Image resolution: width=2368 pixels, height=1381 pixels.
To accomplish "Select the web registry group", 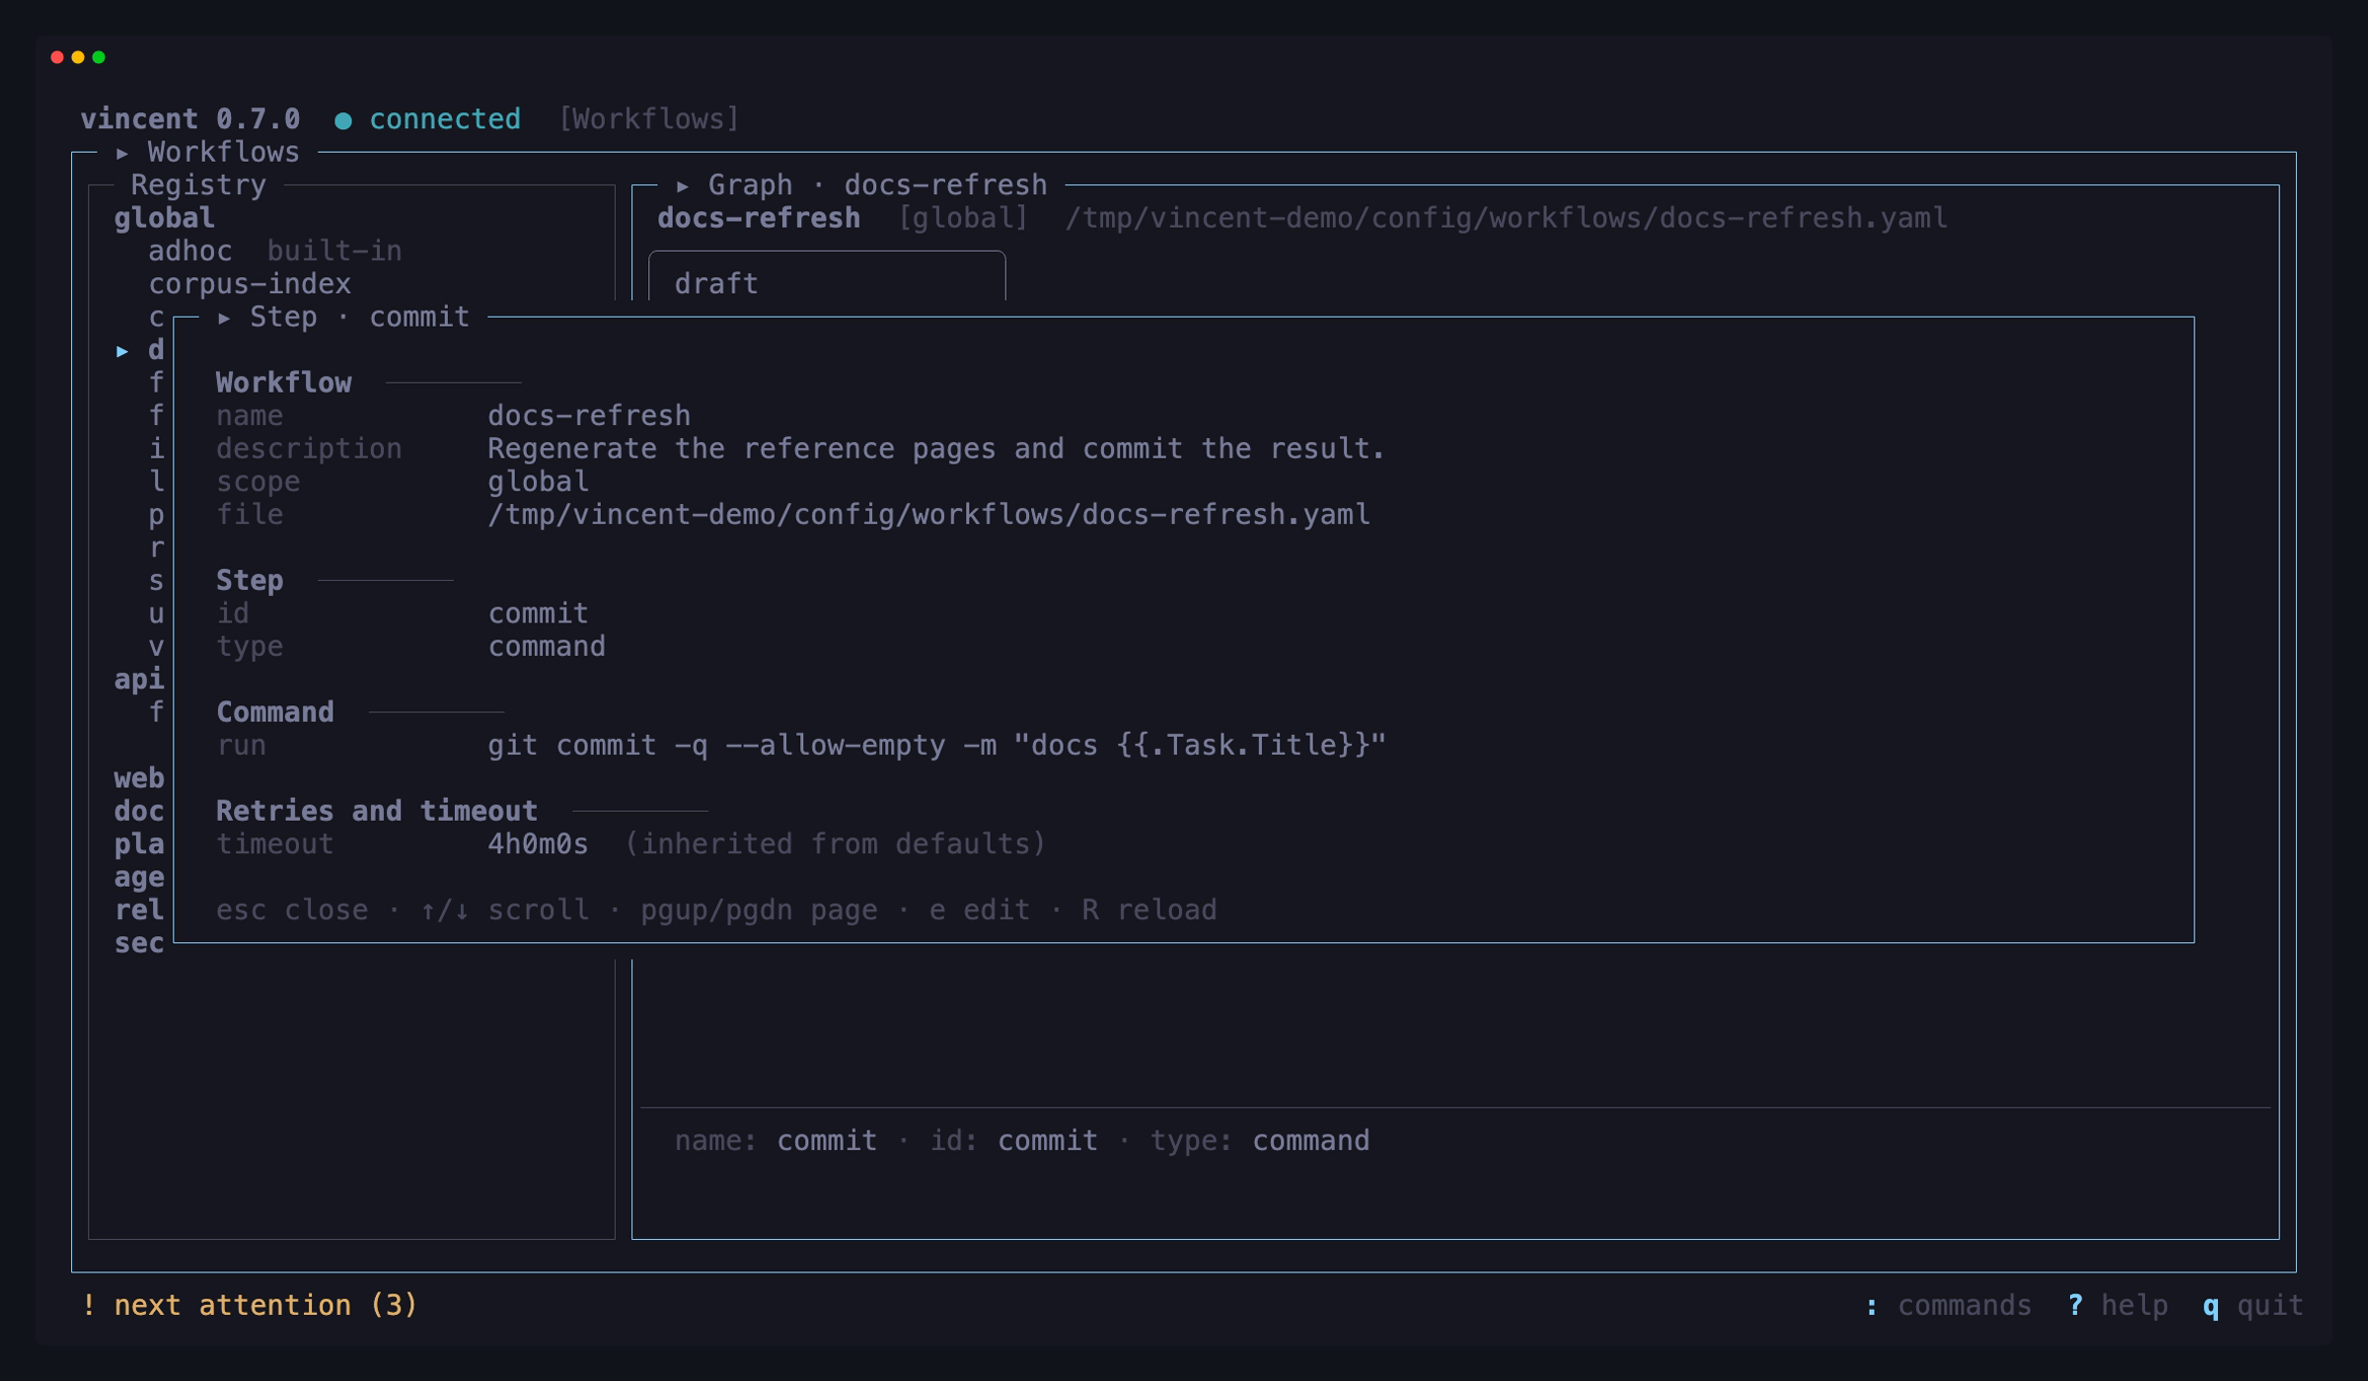I will [139, 778].
